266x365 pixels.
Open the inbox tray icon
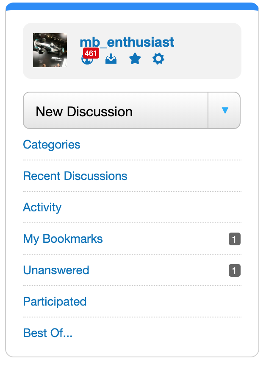(111, 59)
